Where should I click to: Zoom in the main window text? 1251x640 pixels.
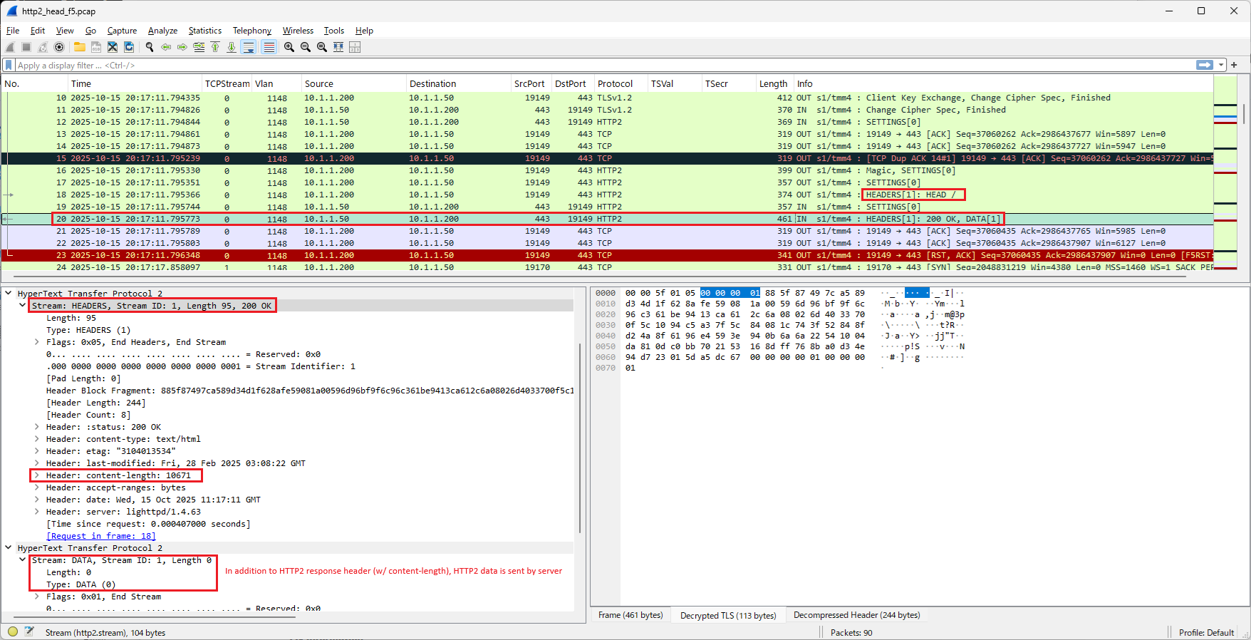point(289,47)
